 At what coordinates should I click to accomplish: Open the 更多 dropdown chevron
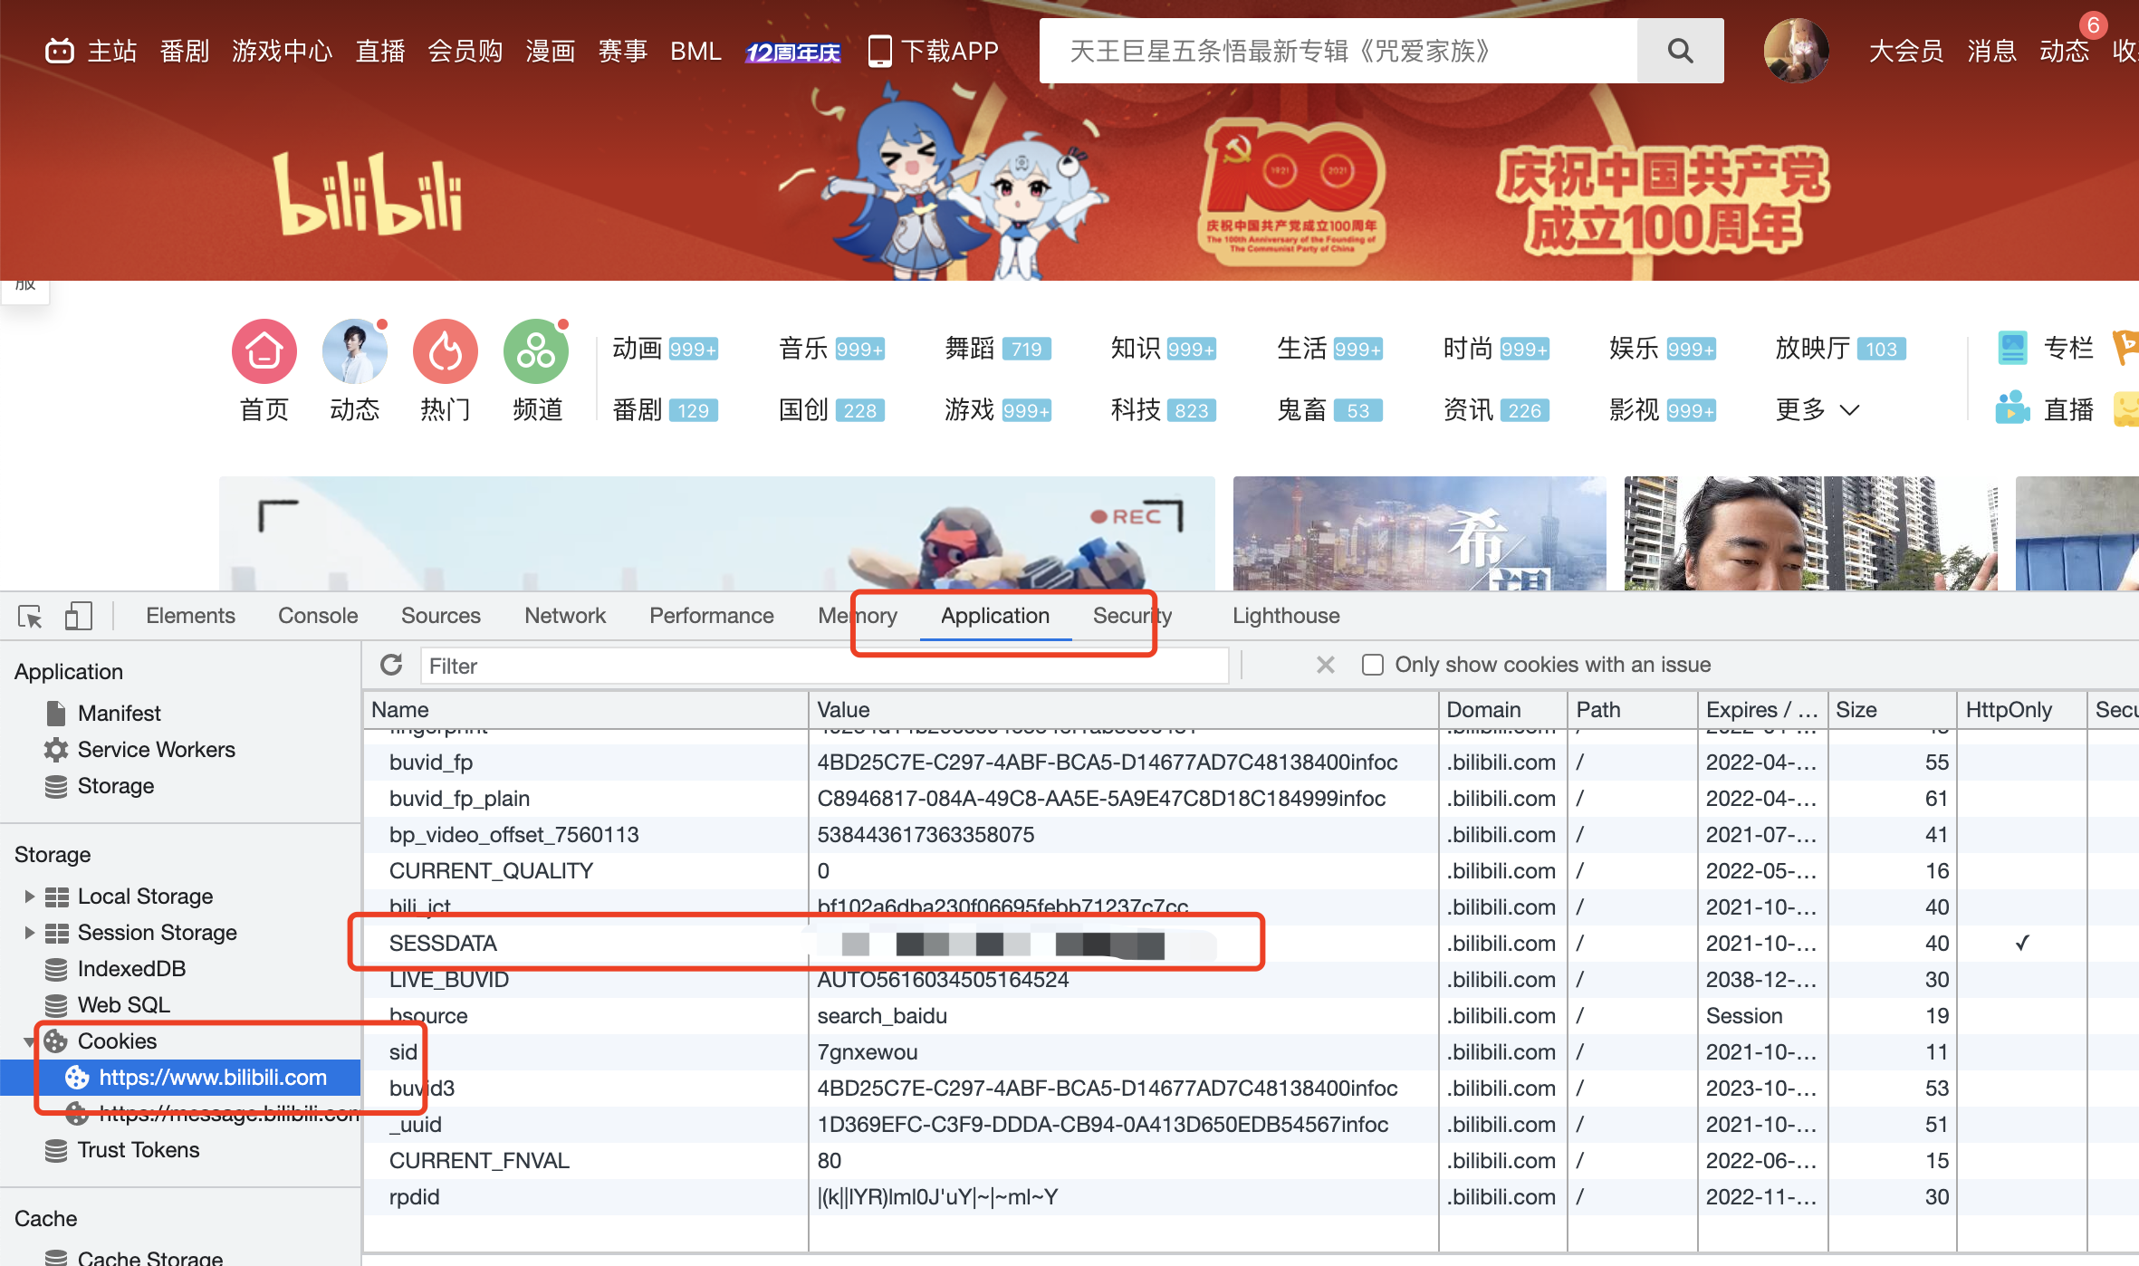click(1850, 409)
